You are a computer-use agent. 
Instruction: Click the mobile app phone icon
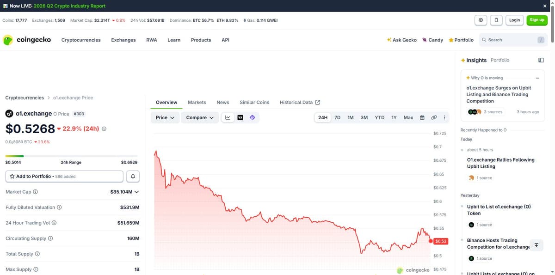(496, 20)
